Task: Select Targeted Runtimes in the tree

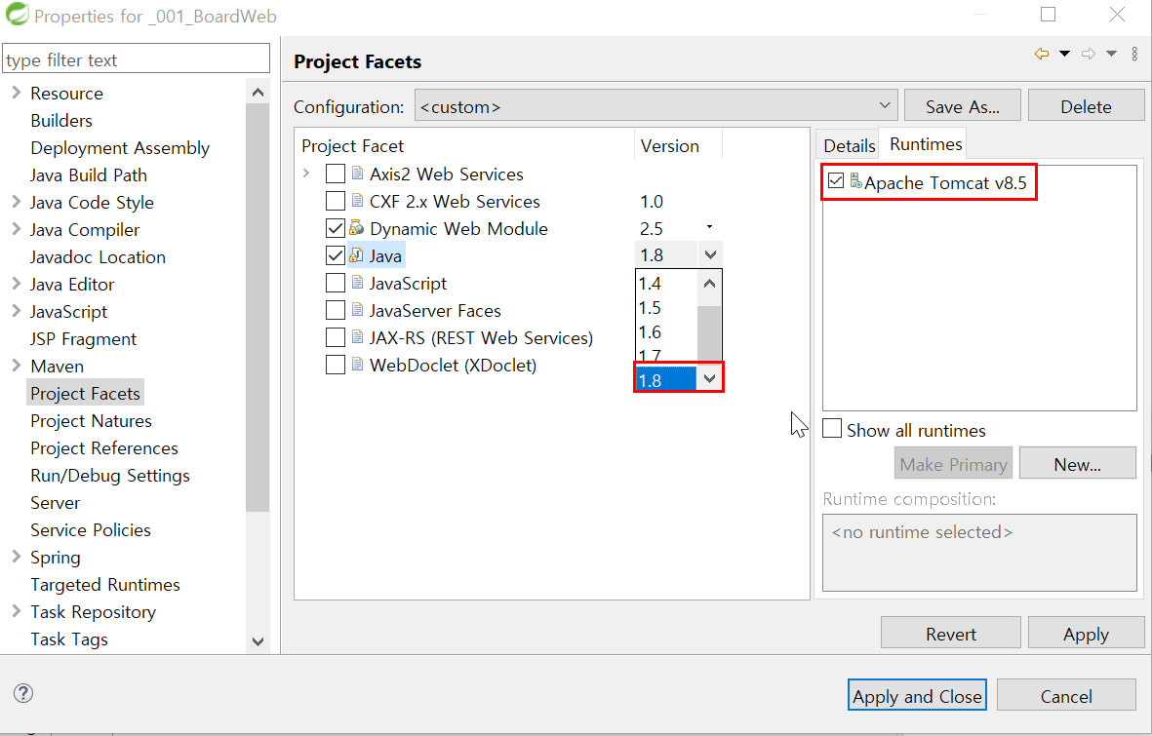Action: (x=105, y=584)
